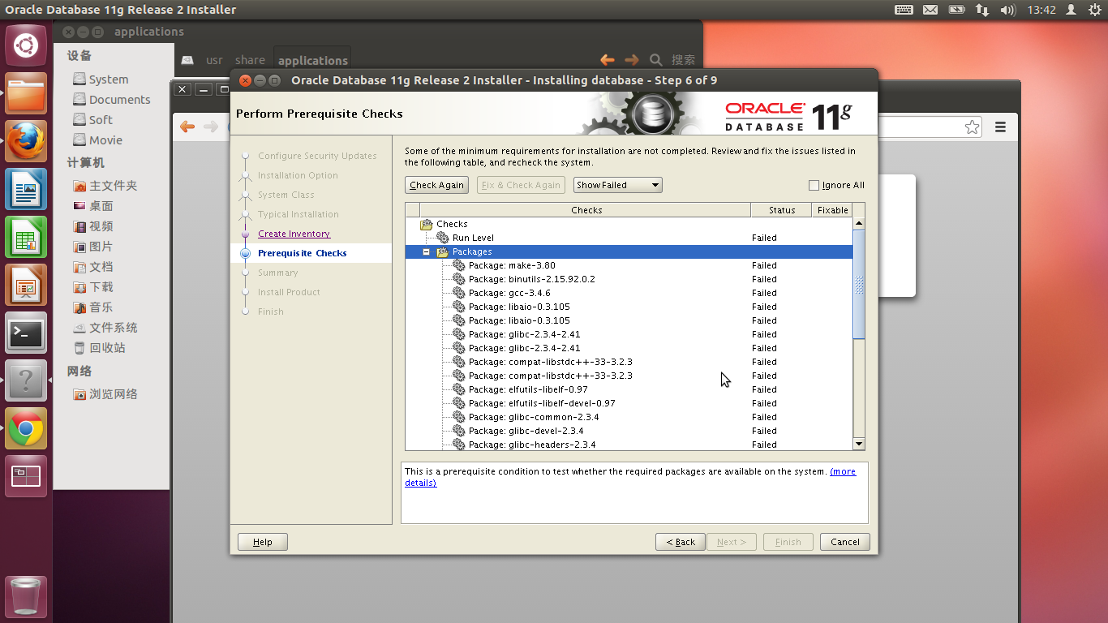The image size is (1108, 623).
Task: Select the Run Level check row
Action: coord(629,238)
